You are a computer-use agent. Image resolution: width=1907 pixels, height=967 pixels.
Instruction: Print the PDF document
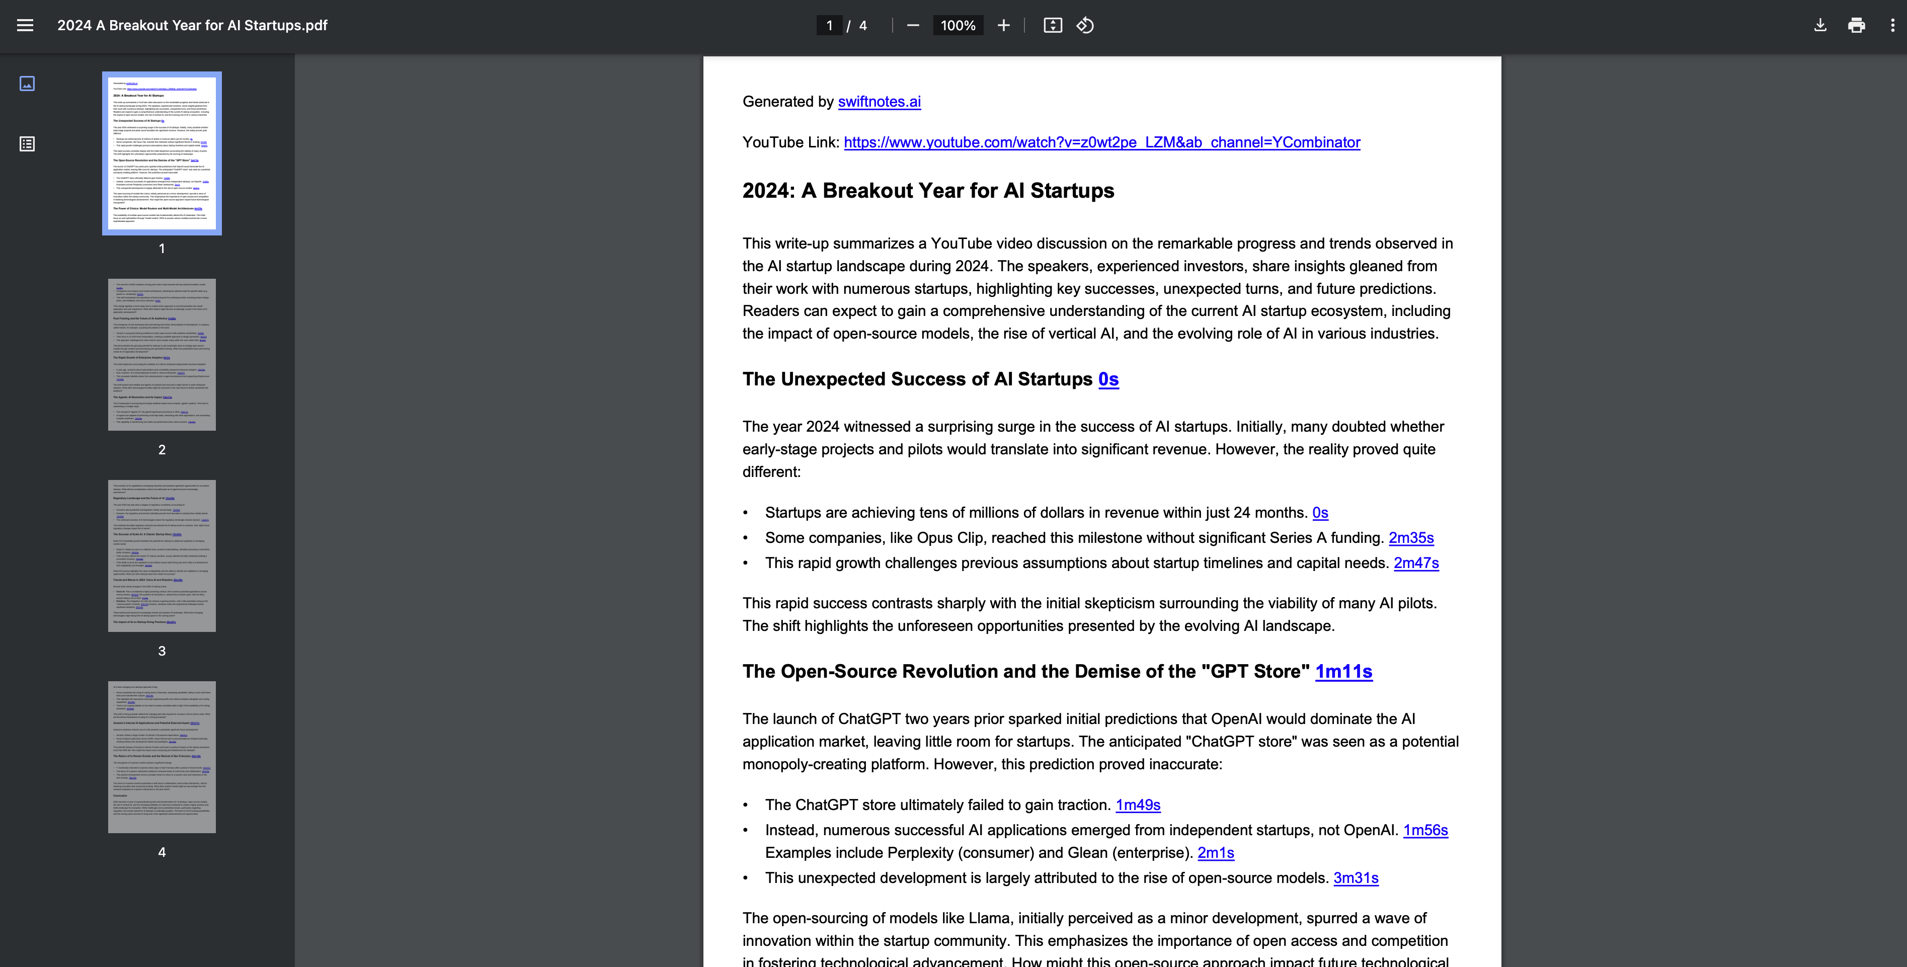[x=1857, y=25]
